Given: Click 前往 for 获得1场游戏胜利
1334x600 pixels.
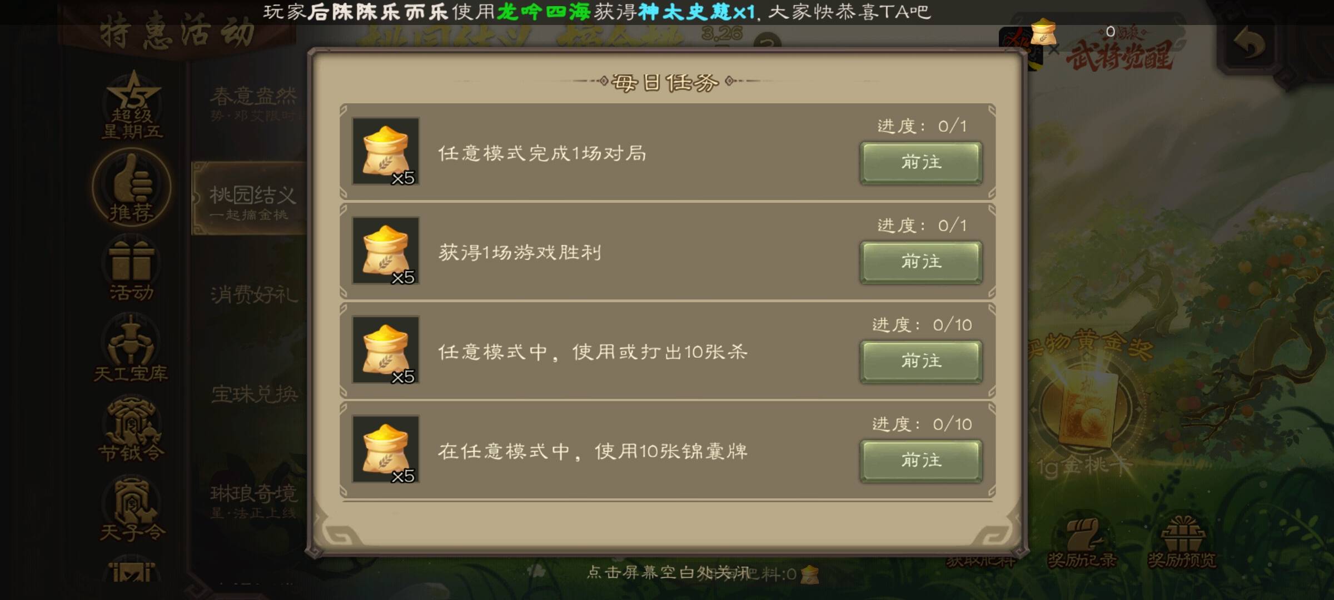Looking at the screenshot, I should click(x=921, y=262).
